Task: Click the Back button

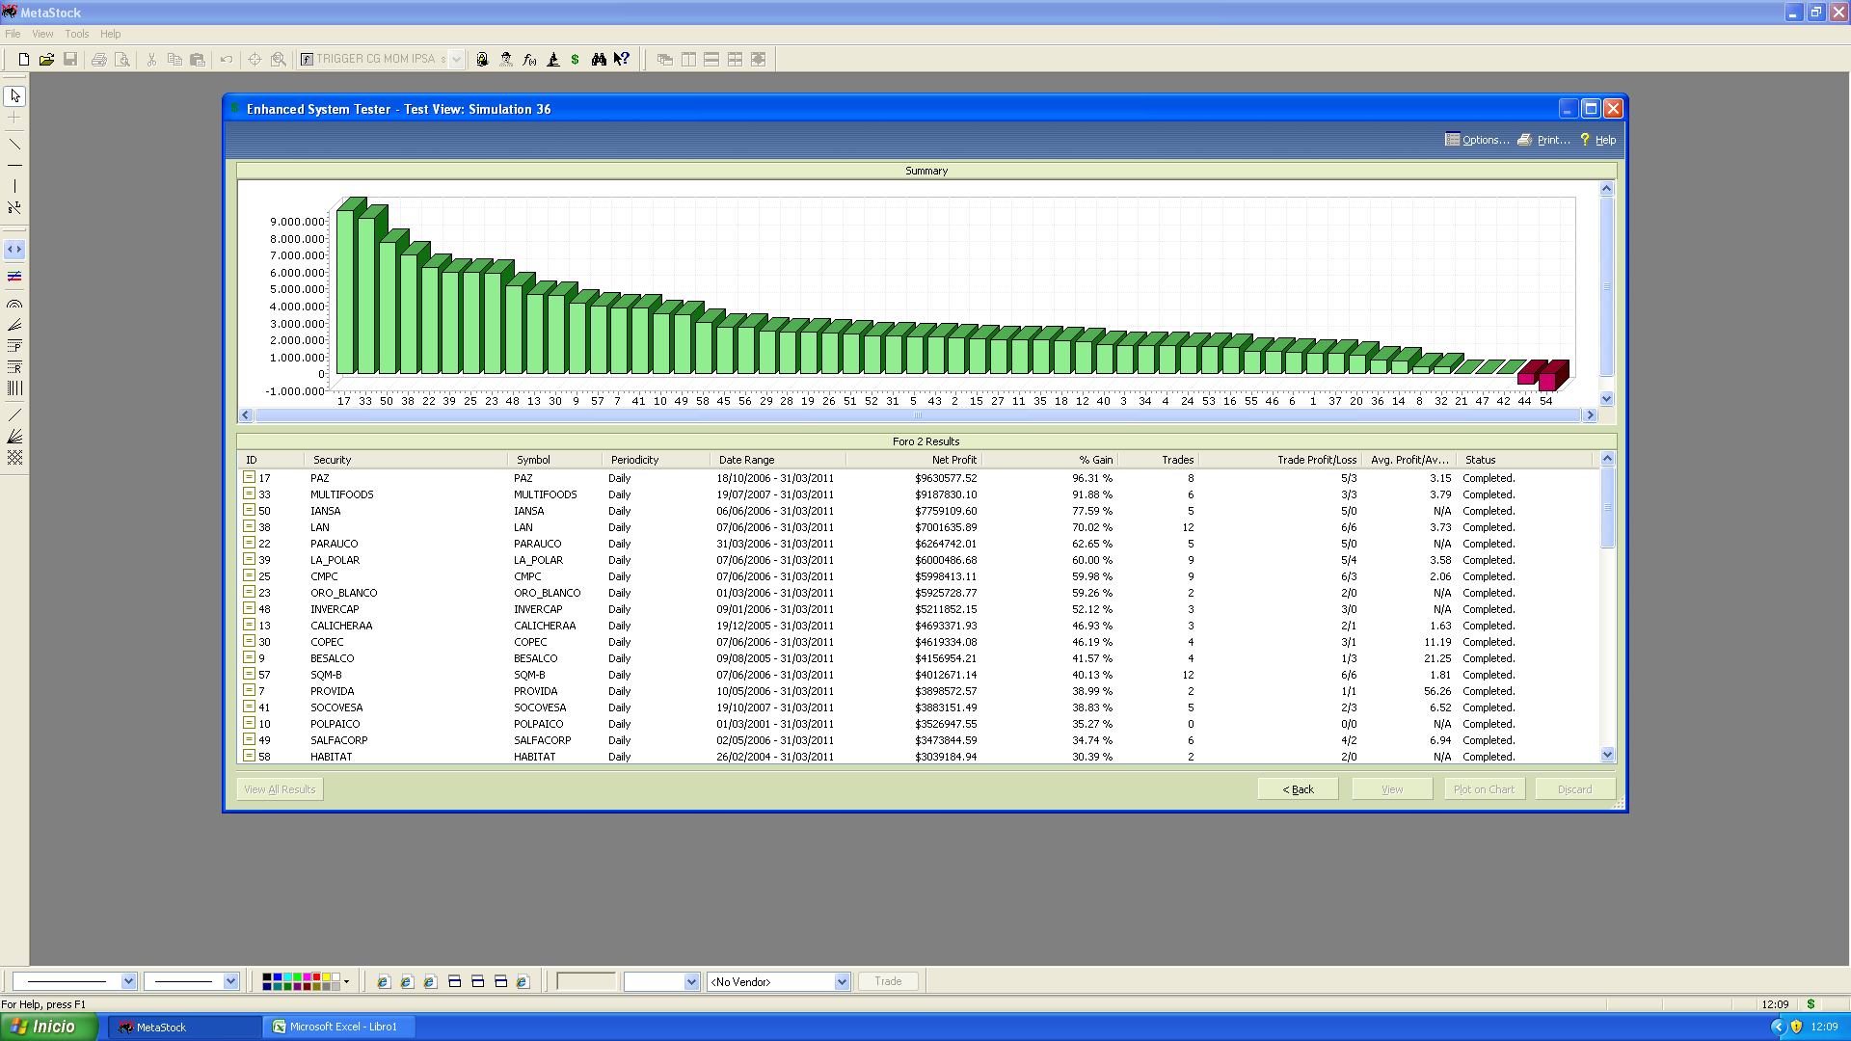Action: (1298, 789)
